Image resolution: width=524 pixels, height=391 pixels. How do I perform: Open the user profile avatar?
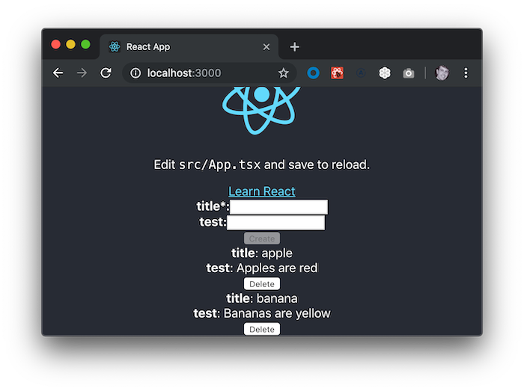[x=442, y=73]
